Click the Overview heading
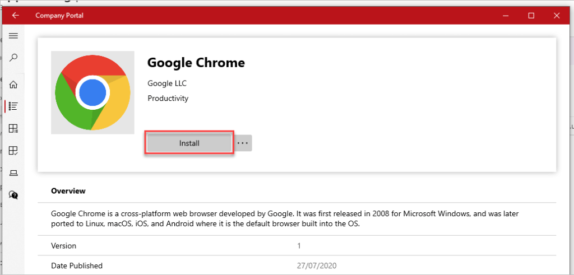Viewport: 574px width, 275px height. click(68, 190)
